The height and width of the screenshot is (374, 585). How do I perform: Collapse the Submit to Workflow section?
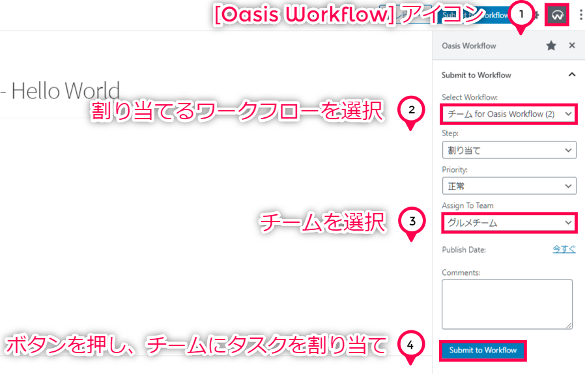tap(571, 75)
